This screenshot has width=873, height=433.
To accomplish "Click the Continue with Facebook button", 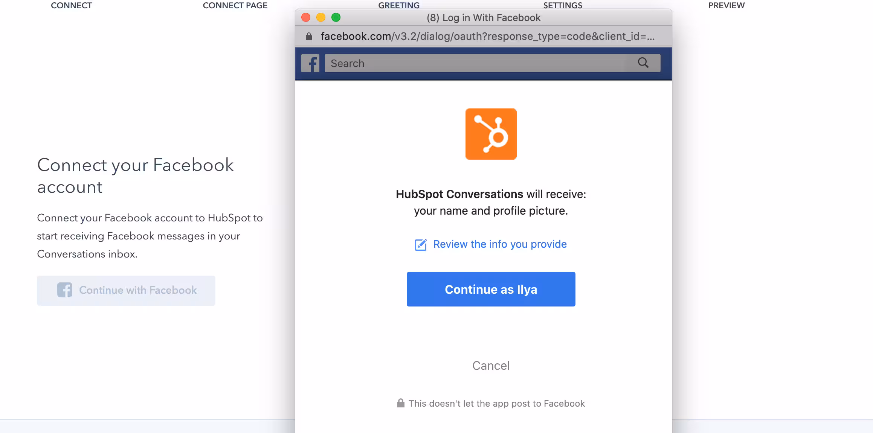I will pos(126,290).
